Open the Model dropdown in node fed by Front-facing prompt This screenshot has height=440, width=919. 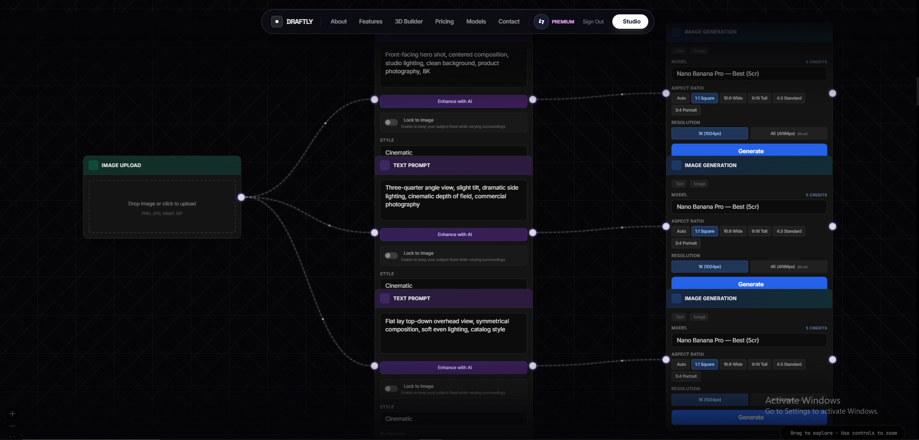point(749,74)
